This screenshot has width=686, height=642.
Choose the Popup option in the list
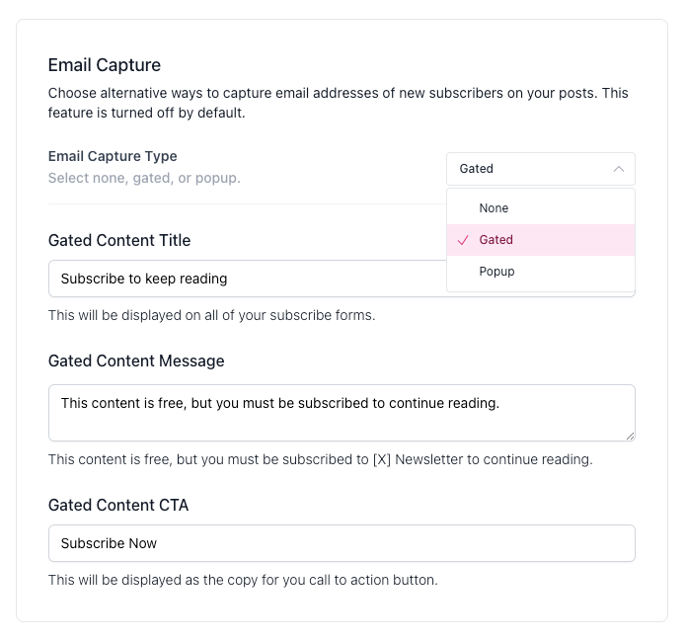click(496, 272)
